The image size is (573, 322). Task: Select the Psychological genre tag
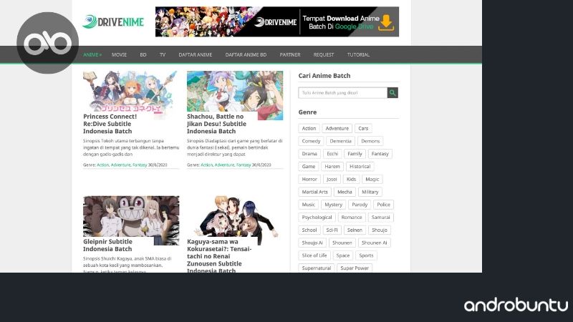pyautogui.click(x=317, y=218)
